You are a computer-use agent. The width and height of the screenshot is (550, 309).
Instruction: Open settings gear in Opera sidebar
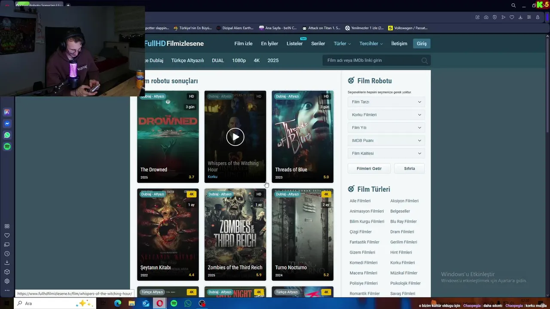(x=7, y=281)
